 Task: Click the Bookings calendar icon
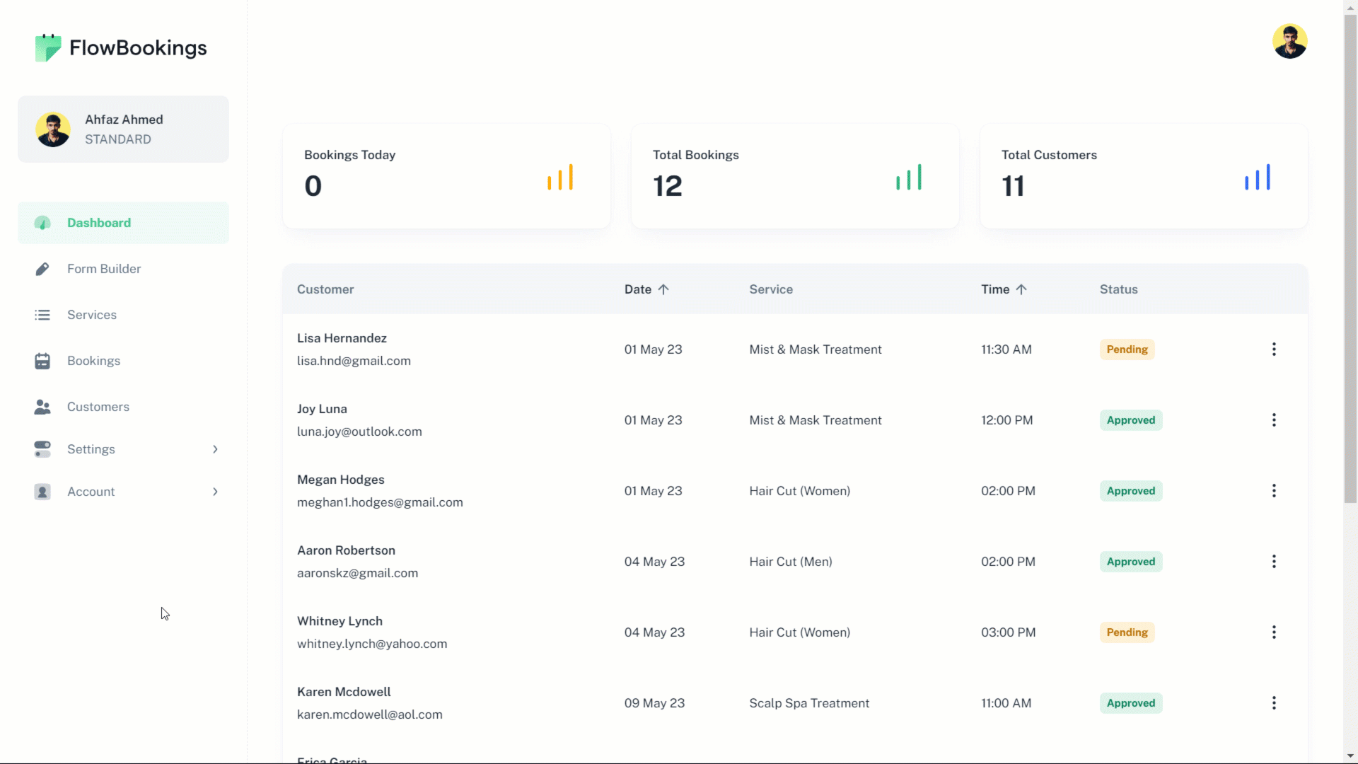point(42,361)
